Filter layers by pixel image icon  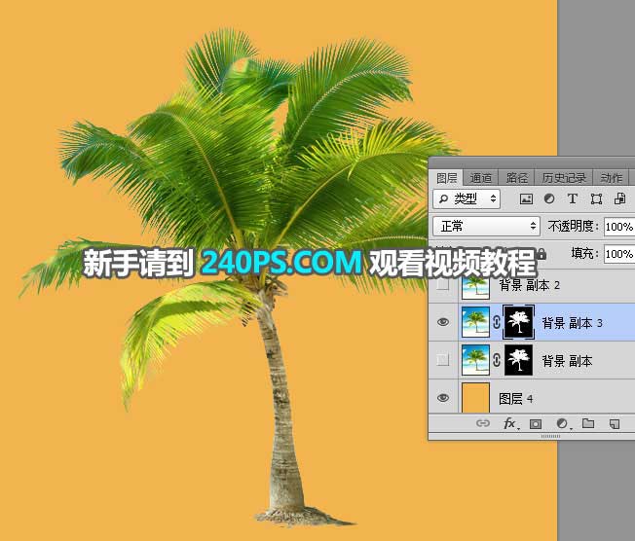[526, 198]
